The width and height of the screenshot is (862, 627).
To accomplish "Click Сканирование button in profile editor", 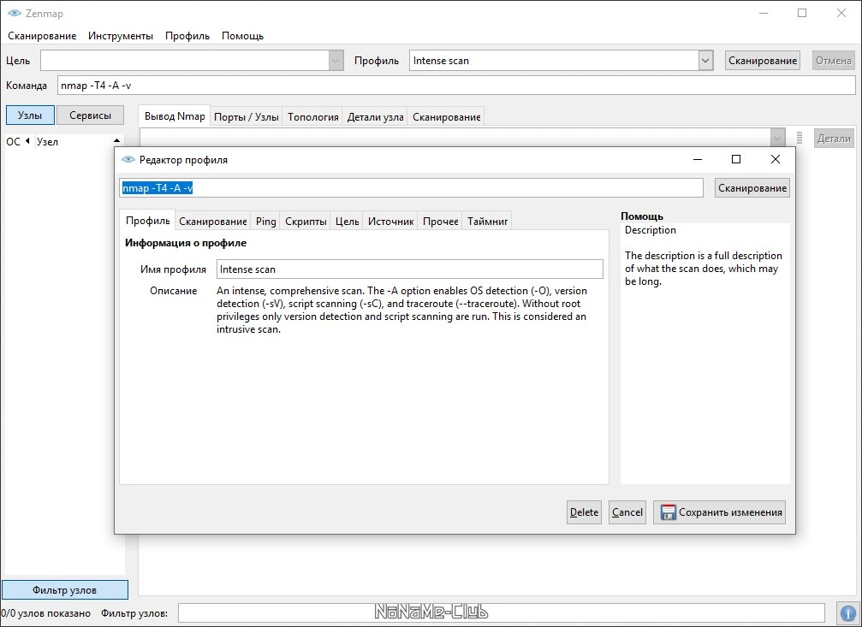I will tap(752, 188).
